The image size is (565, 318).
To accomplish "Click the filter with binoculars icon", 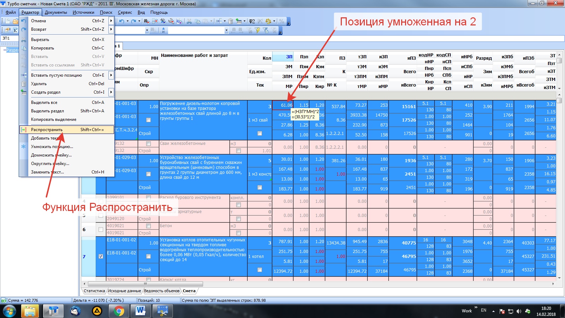I will (x=249, y=30).
